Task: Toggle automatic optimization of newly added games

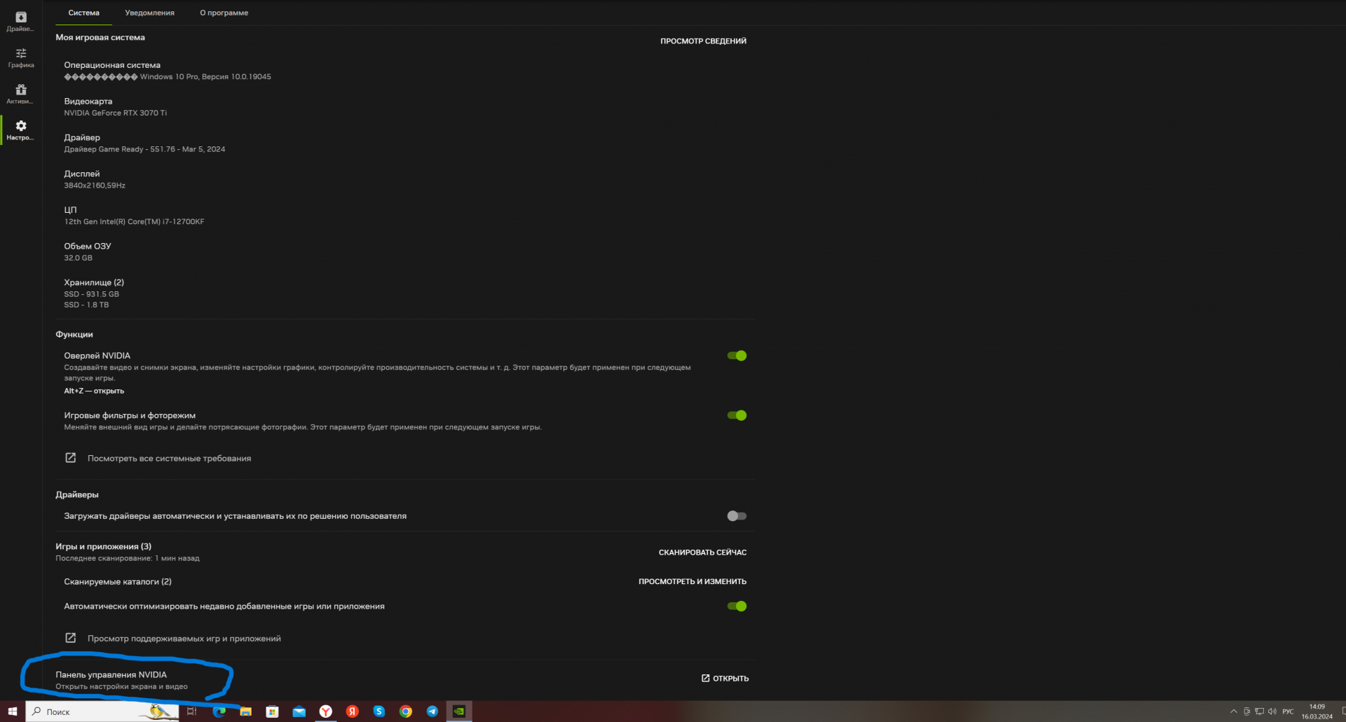Action: pos(737,606)
